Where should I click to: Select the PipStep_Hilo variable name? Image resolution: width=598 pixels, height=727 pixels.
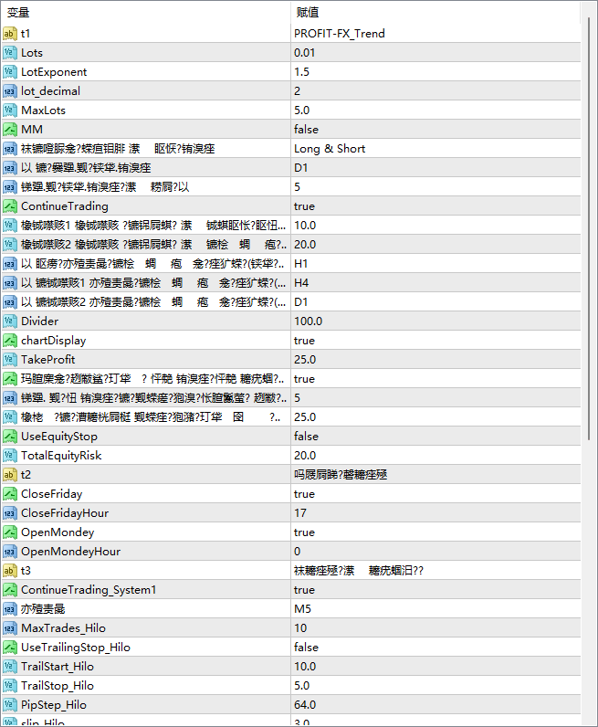click(x=54, y=705)
